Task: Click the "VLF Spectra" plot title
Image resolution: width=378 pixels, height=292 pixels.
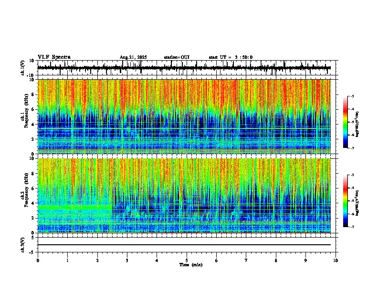Action: 54,57
